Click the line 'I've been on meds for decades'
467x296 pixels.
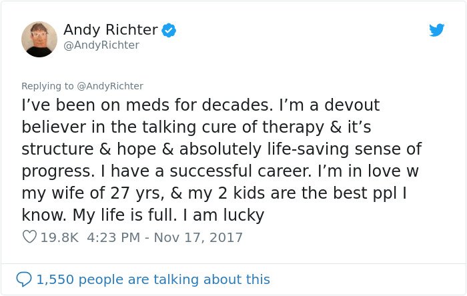pyautogui.click(x=147, y=105)
